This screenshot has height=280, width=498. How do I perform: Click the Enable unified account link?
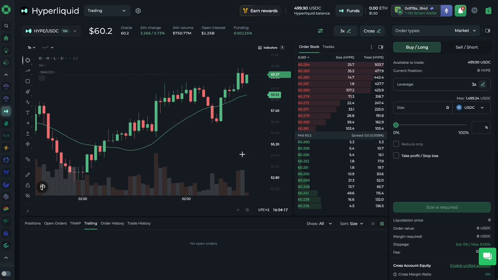tap(470, 265)
